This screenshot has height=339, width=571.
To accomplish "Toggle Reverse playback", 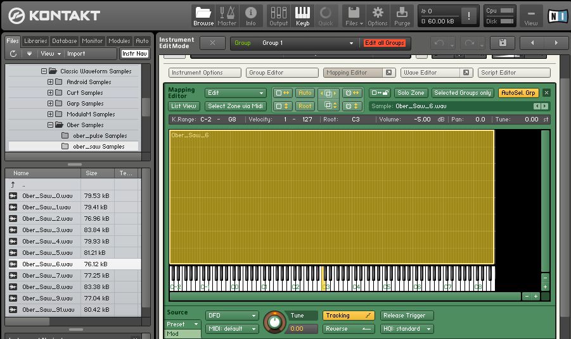I will (x=348, y=329).
